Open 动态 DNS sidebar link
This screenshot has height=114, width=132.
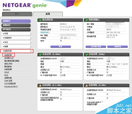(8, 63)
